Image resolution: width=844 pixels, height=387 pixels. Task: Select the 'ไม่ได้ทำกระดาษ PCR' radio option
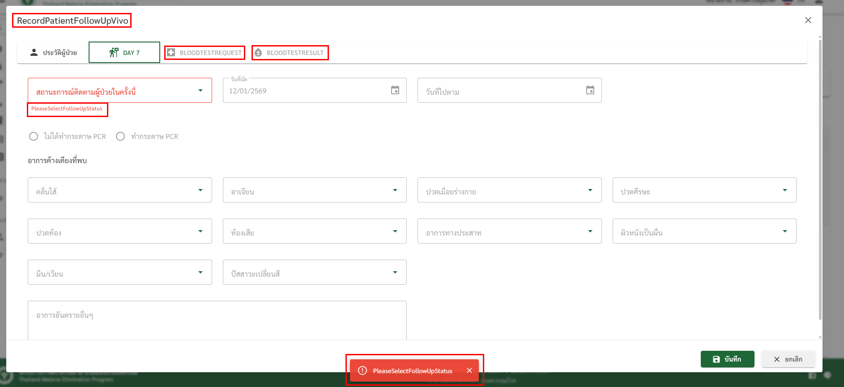[34, 136]
